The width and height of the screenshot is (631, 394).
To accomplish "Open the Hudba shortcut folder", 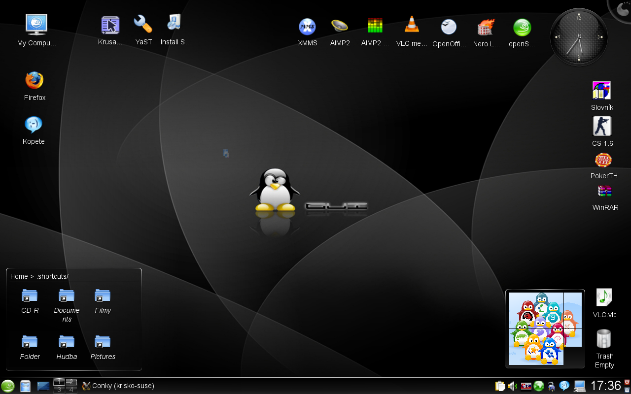I will (67, 347).
